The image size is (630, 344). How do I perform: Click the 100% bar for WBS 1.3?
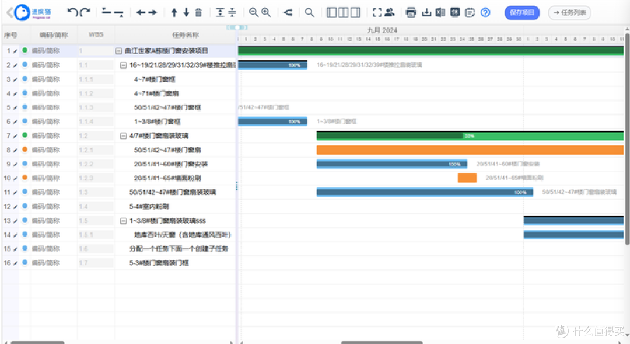(x=425, y=192)
